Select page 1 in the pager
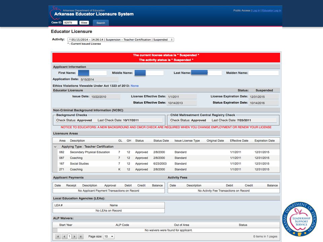The width and height of the screenshot is (323, 242). pos(69,236)
